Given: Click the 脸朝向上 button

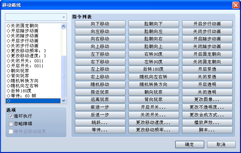Looking at the screenshot, I should coord(154,46).
